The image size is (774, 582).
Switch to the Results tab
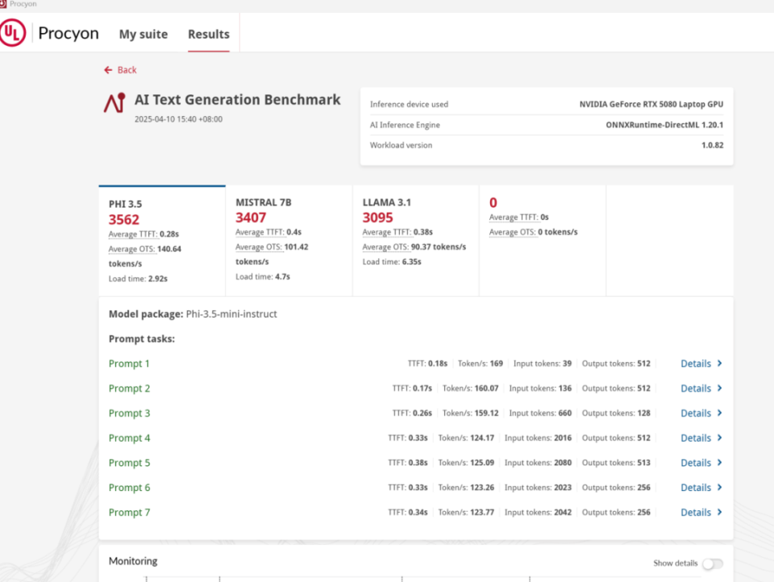pos(209,34)
